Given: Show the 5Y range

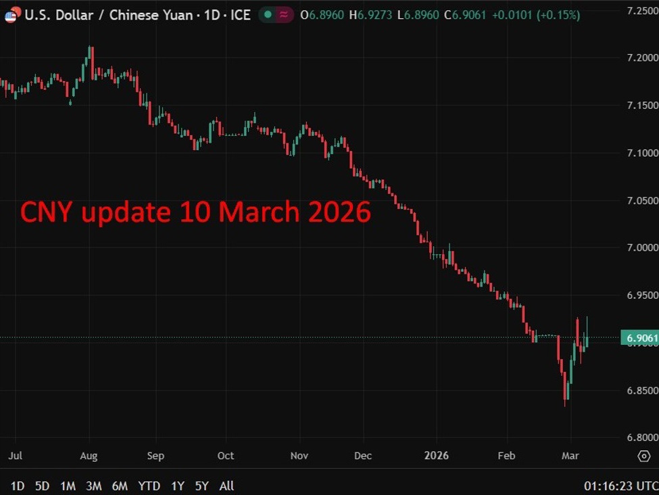Looking at the screenshot, I should (x=201, y=486).
